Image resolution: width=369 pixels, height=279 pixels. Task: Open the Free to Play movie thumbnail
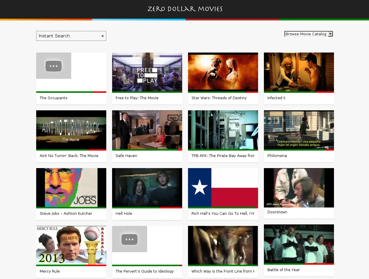click(x=147, y=72)
